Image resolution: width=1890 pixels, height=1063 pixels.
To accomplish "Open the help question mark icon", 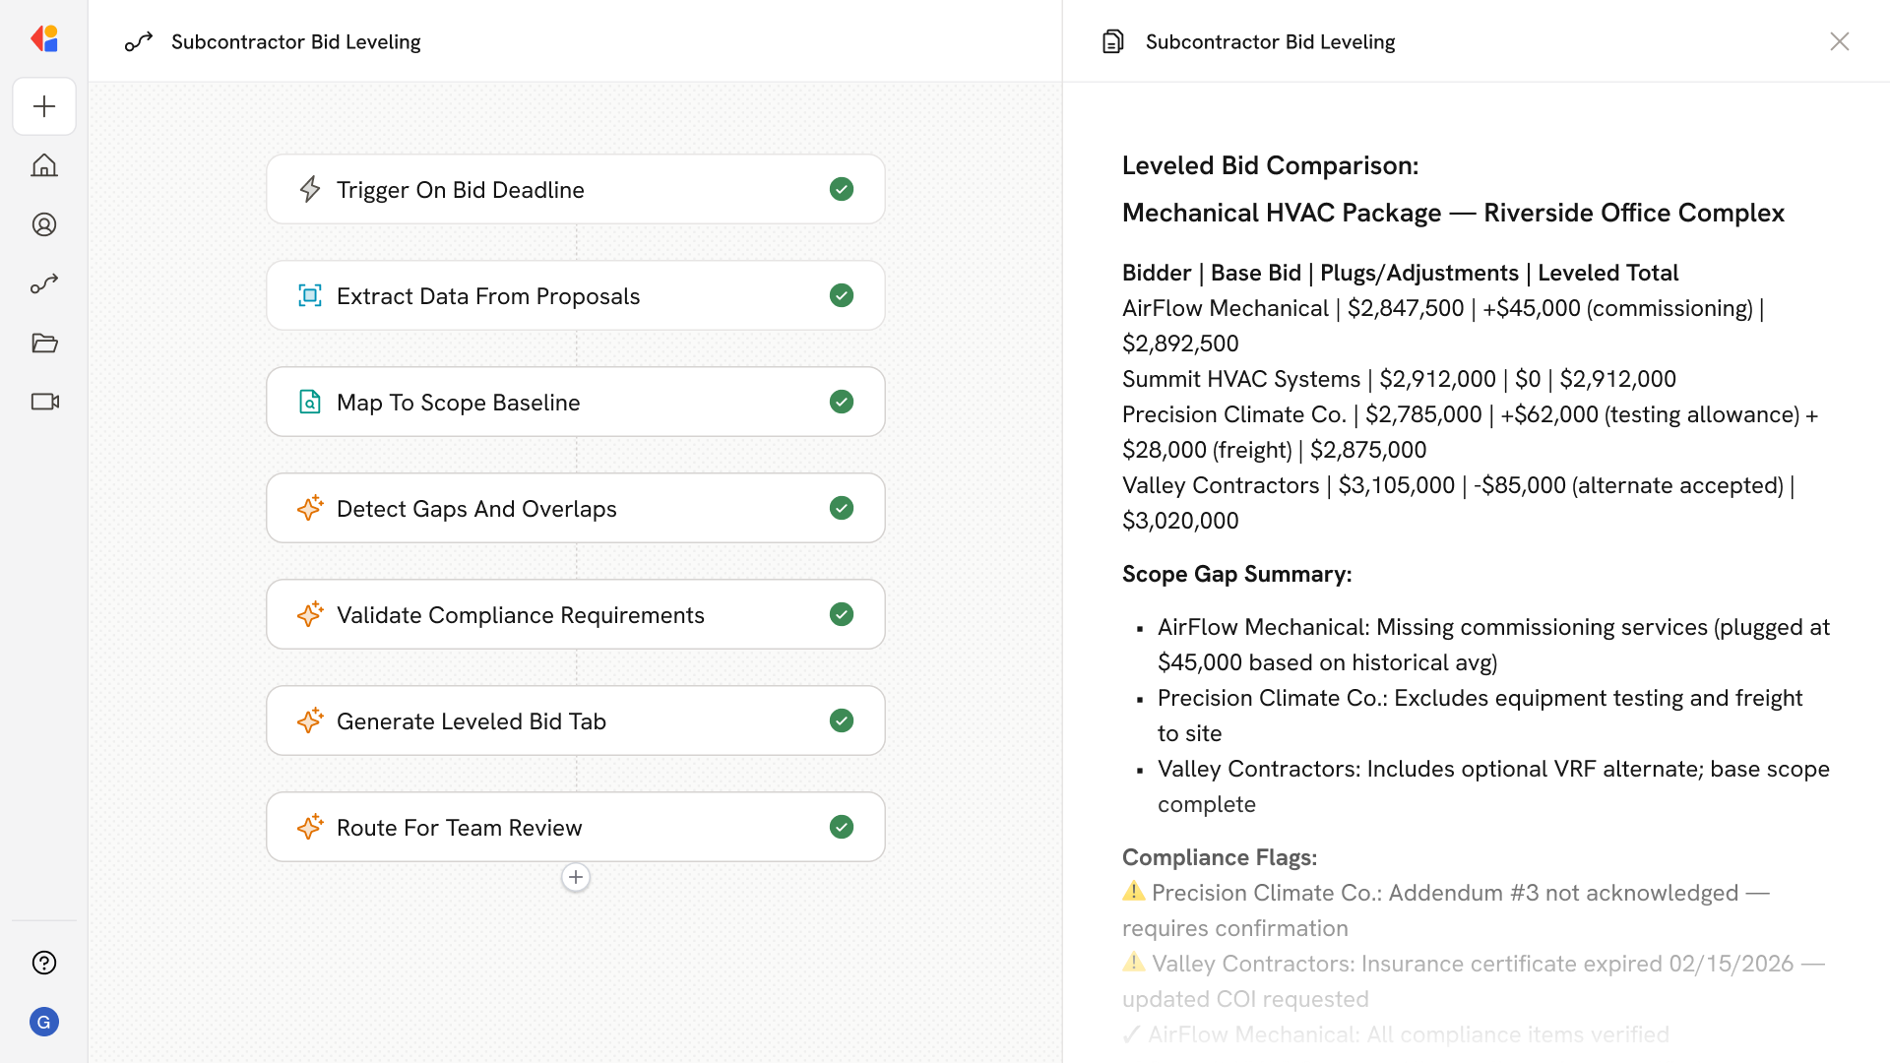I will pyautogui.click(x=44, y=963).
